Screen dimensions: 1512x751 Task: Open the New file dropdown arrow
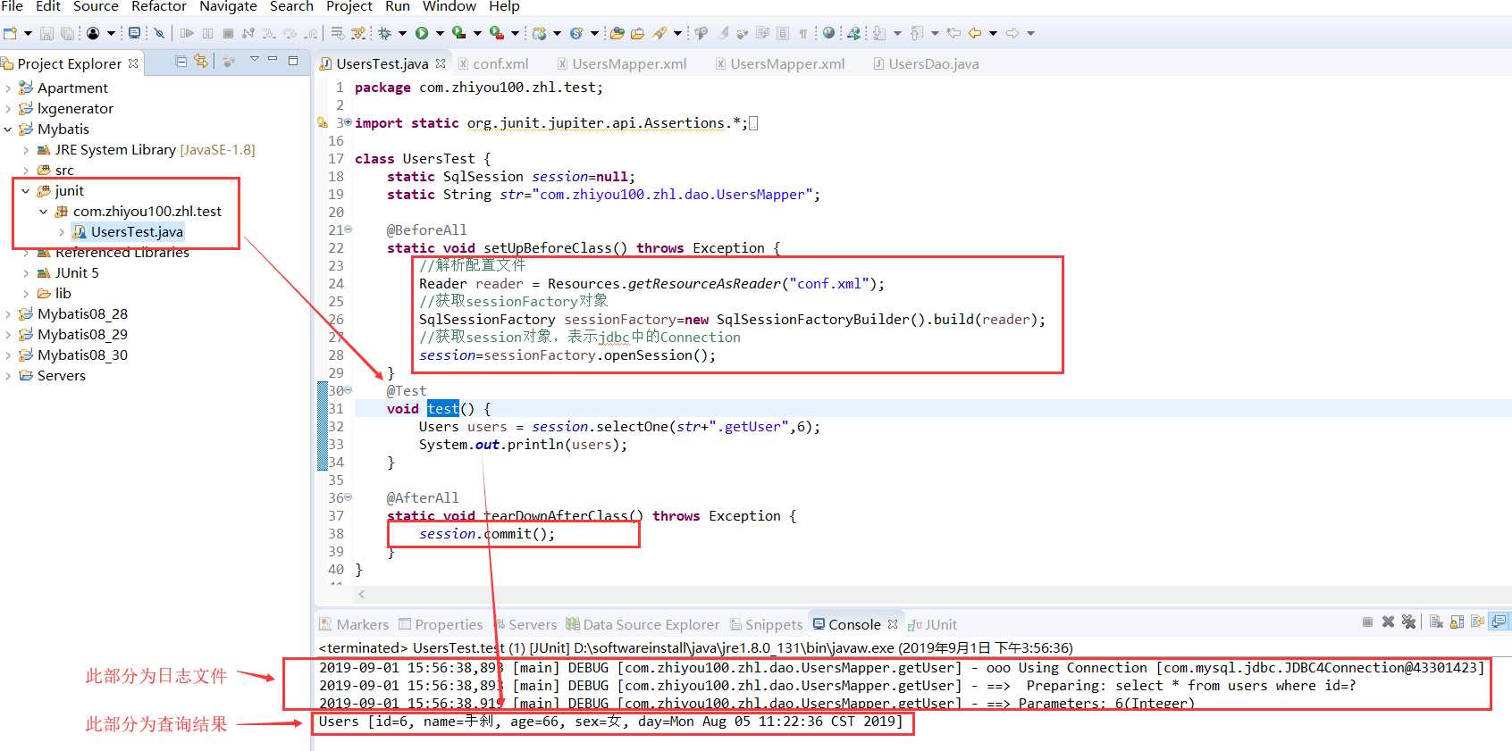pos(28,33)
